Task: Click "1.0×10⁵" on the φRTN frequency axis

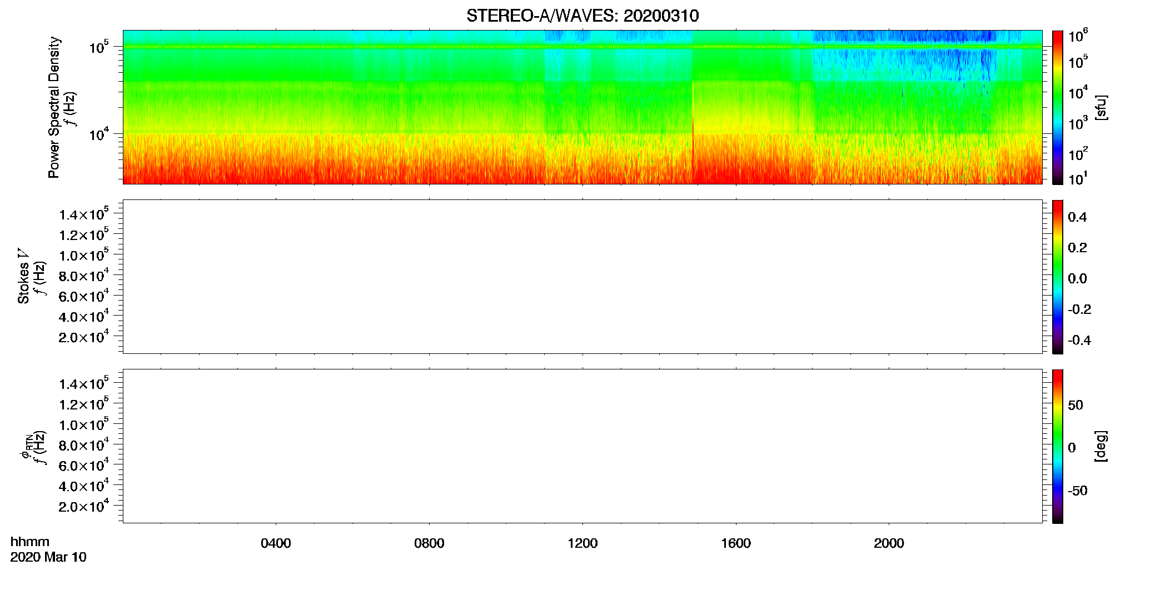Action: coord(84,424)
